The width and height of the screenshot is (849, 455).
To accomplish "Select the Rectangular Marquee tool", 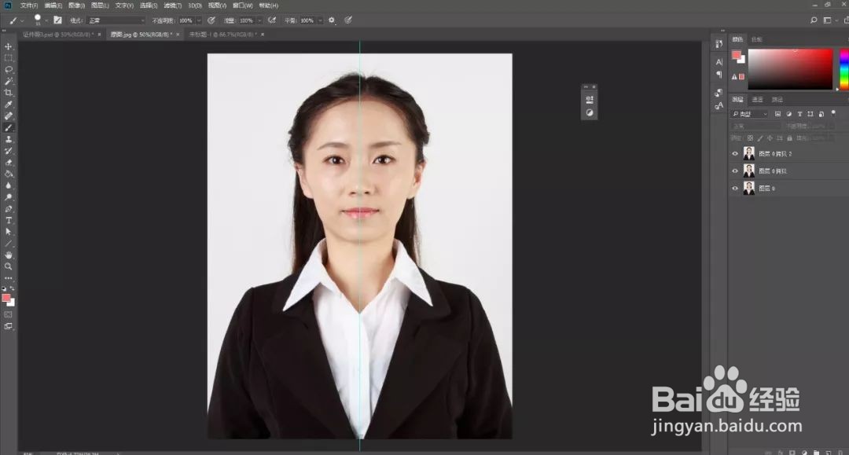I will tap(8, 58).
